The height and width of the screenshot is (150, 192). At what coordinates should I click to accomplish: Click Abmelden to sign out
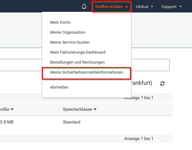click(59, 87)
